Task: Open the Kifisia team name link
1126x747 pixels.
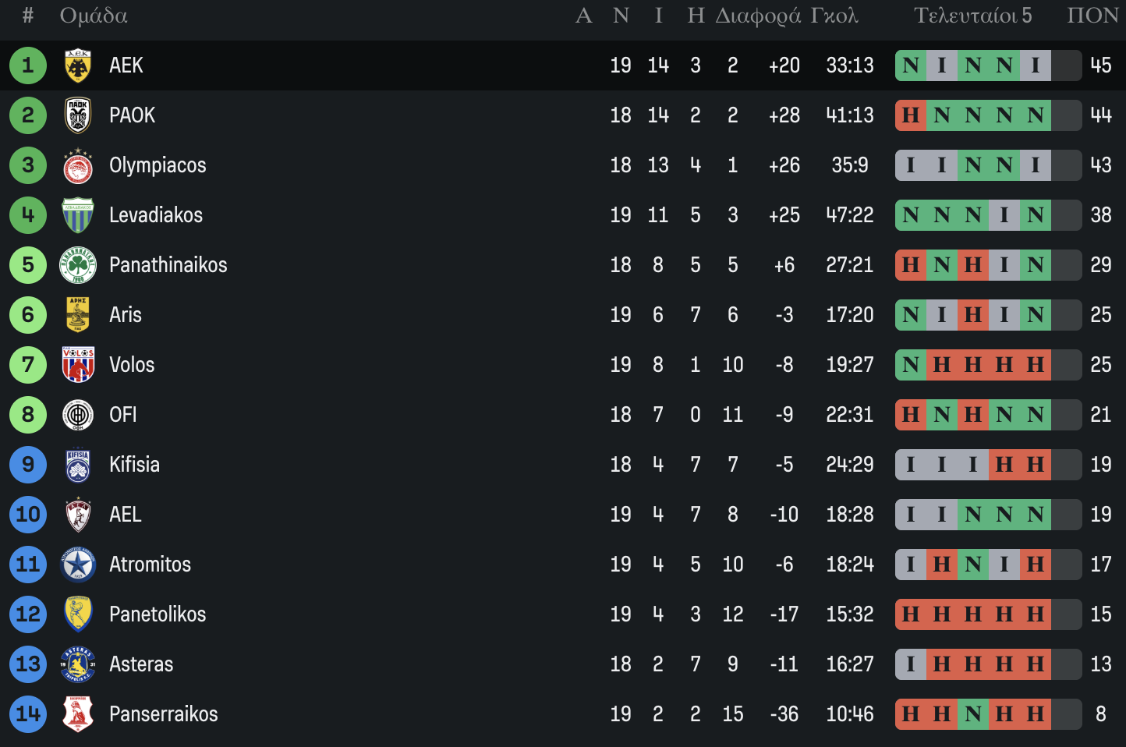Action: click(134, 465)
